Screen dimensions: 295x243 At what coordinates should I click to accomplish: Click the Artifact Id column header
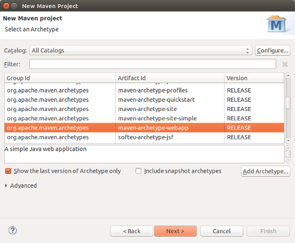point(170,78)
